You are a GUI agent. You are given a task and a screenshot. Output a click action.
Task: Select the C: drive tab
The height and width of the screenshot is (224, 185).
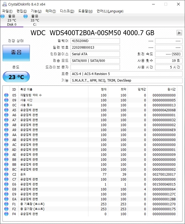pyautogui.click(x=35, y=20)
